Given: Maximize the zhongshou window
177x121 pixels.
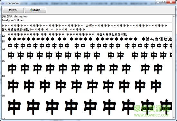Looking at the screenshot, I should coord(163,2).
